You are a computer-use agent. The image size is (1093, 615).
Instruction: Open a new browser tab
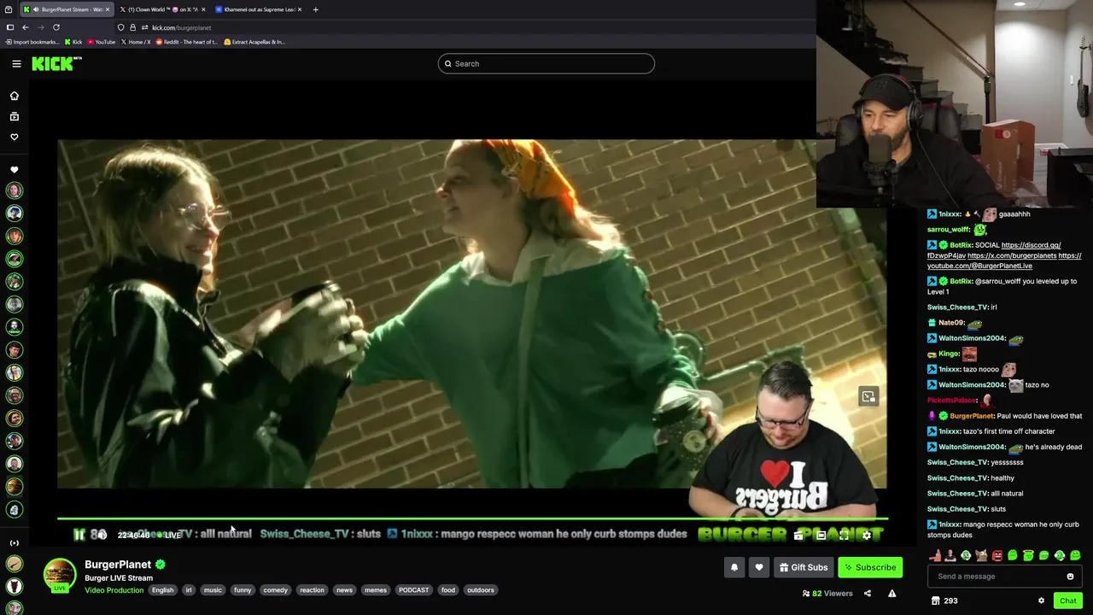(315, 9)
